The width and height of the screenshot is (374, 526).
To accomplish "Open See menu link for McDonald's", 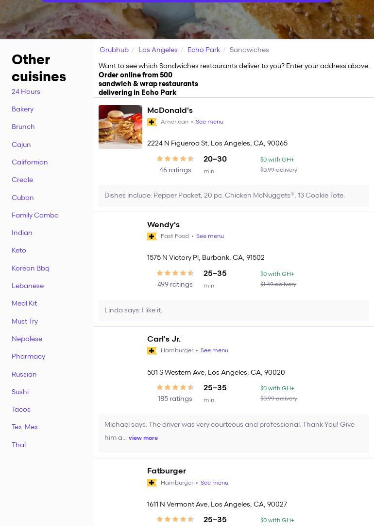I will [x=209, y=122].
